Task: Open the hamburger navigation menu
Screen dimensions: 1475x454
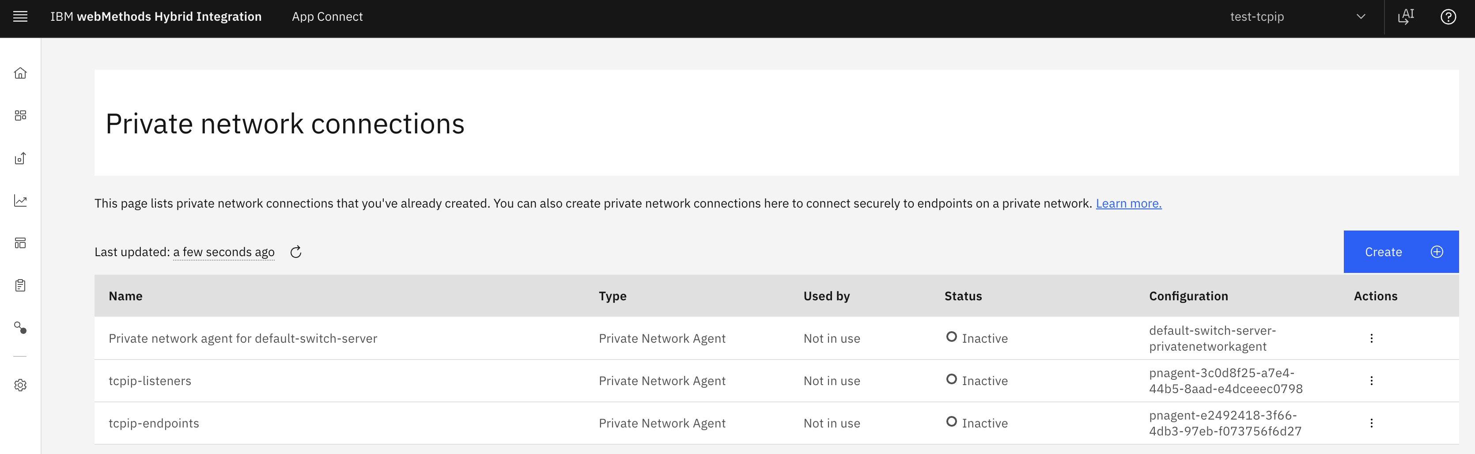Action: [21, 17]
